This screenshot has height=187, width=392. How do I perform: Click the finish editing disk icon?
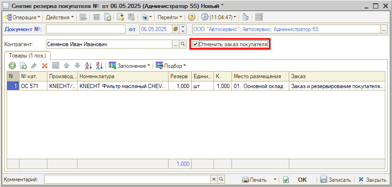[x=55, y=65]
